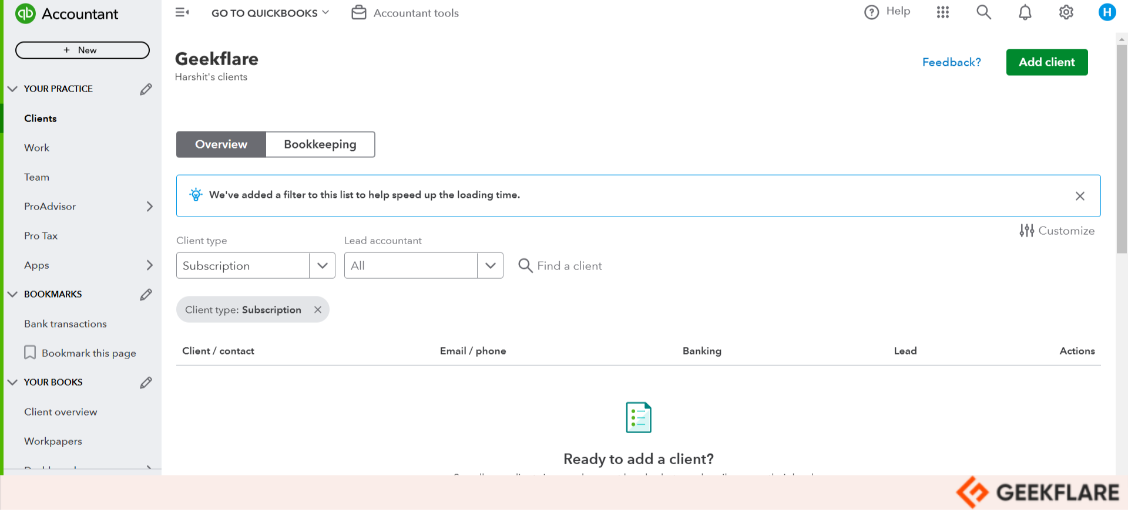Edit the Your Practice section with the pencil icon
Viewport: 1128px width, 510px height.
pos(146,89)
